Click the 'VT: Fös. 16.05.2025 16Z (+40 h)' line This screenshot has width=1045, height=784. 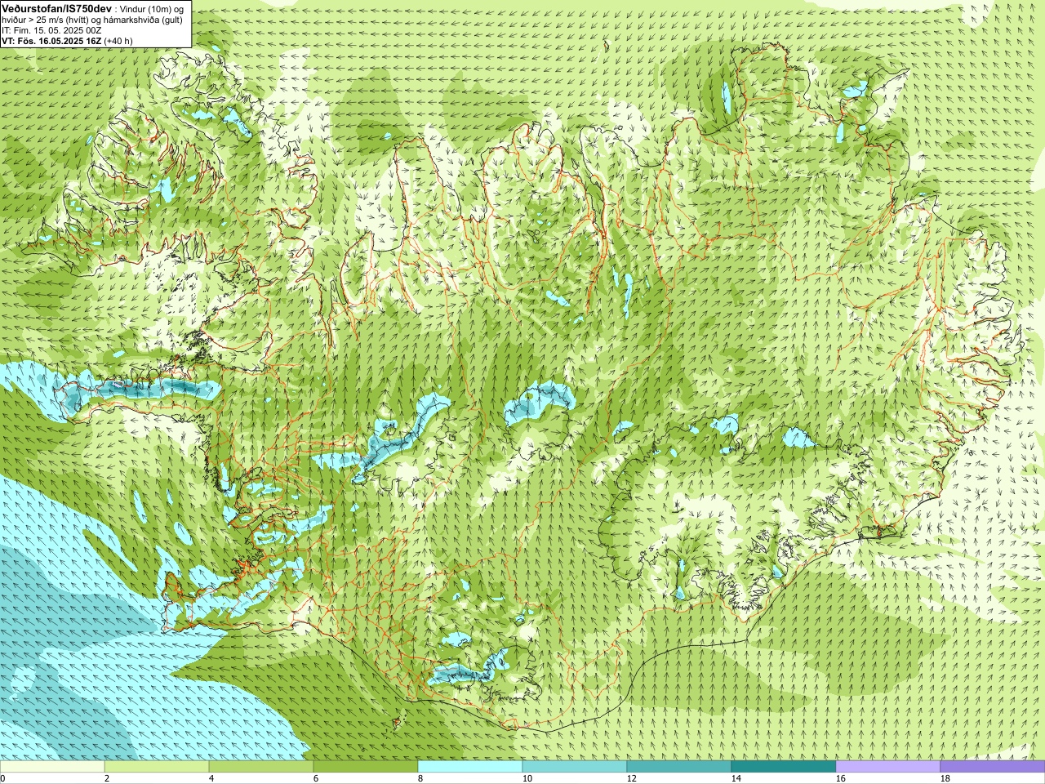pos(67,41)
